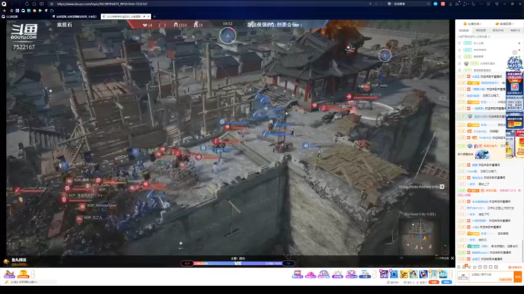Click the search magnifier icon
This screenshot has height=294, width=524.
(428, 4)
